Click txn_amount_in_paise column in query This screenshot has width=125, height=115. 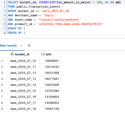73,2
